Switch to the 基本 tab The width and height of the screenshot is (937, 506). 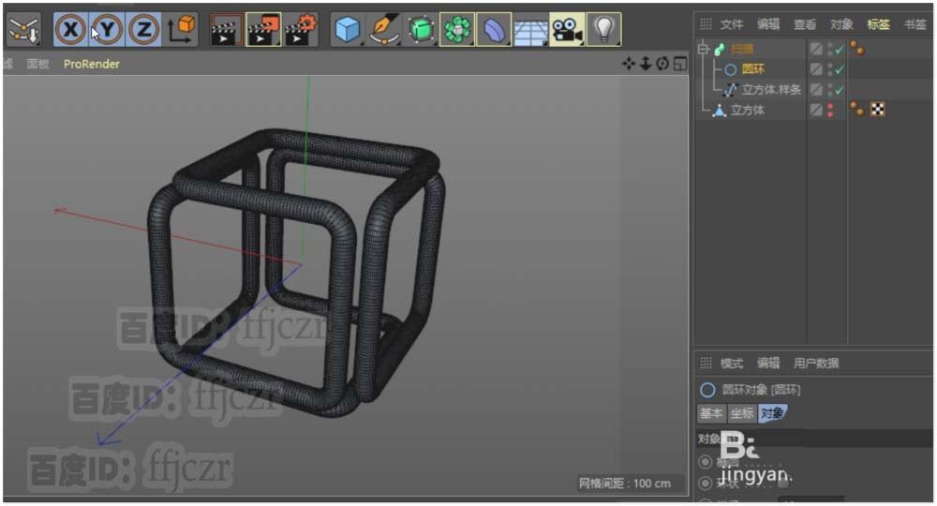(711, 413)
